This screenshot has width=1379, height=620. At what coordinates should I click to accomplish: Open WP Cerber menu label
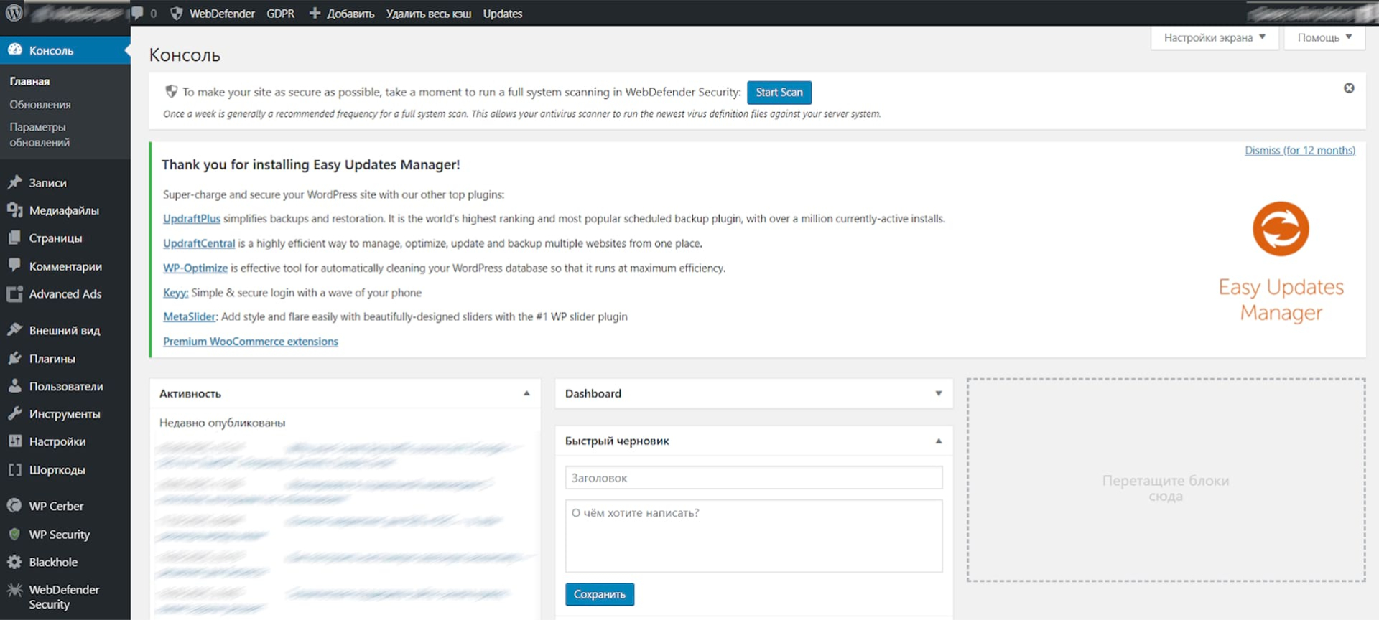56,506
